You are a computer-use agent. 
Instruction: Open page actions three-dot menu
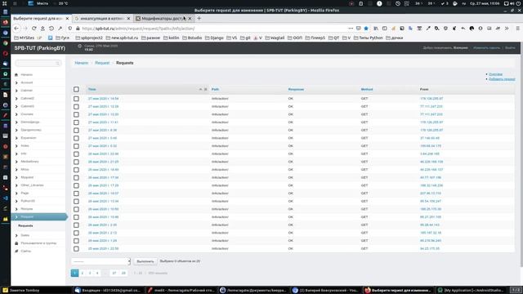351,29
